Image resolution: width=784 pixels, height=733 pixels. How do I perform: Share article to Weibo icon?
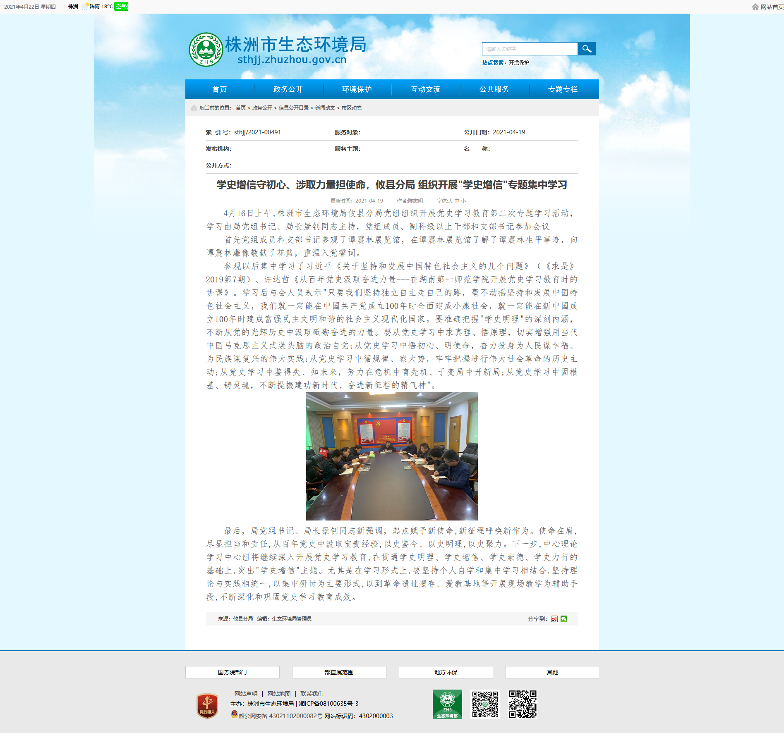click(x=554, y=619)
